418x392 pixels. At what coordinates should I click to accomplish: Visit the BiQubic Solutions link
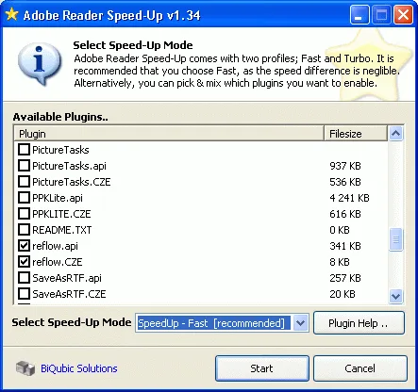tap(79, 368)
